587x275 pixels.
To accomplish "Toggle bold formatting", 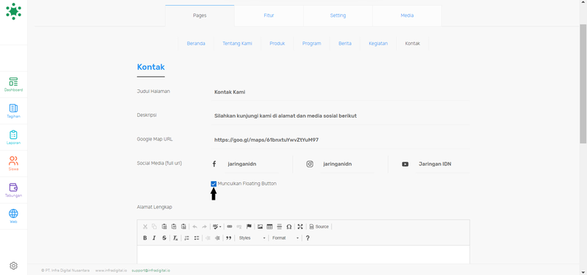I will click(x=145, y=238).
